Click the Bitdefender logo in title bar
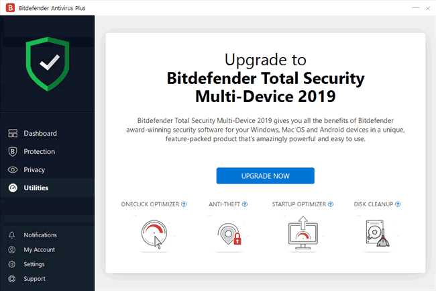 point(10,8)
